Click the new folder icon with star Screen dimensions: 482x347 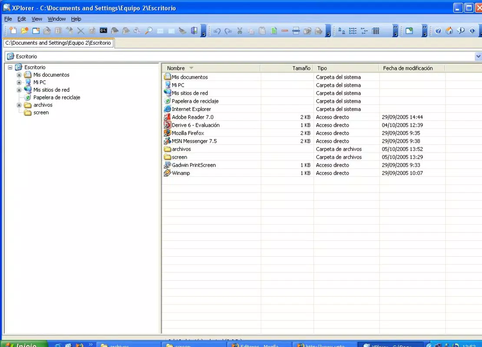click(24, 30)
